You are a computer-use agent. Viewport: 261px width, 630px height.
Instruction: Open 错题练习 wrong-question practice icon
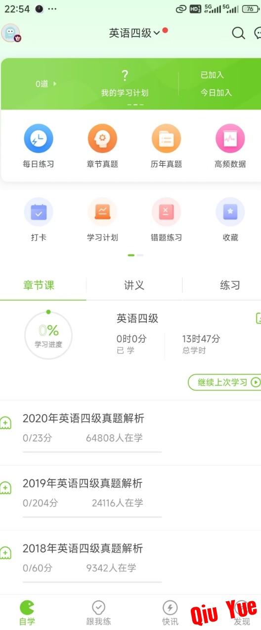coord(166,212)
